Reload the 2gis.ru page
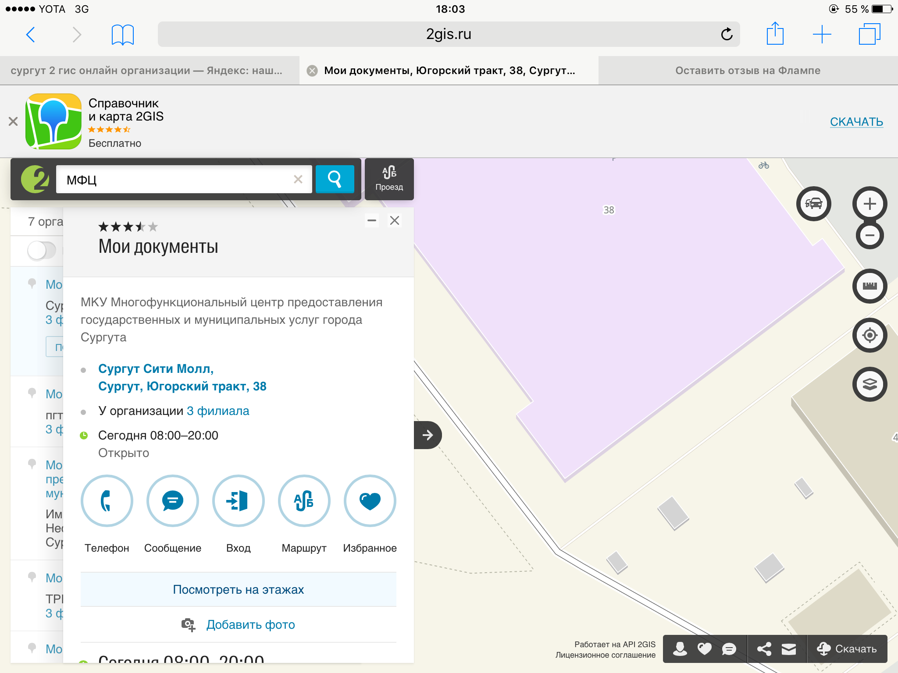This screenshot has height=673, width=898. 727,34
